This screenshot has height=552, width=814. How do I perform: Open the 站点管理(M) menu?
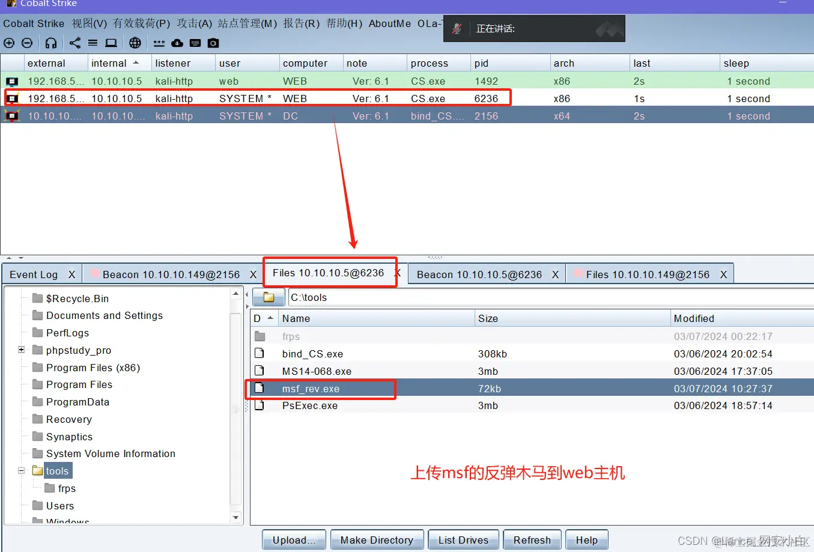tap(248, 23)
